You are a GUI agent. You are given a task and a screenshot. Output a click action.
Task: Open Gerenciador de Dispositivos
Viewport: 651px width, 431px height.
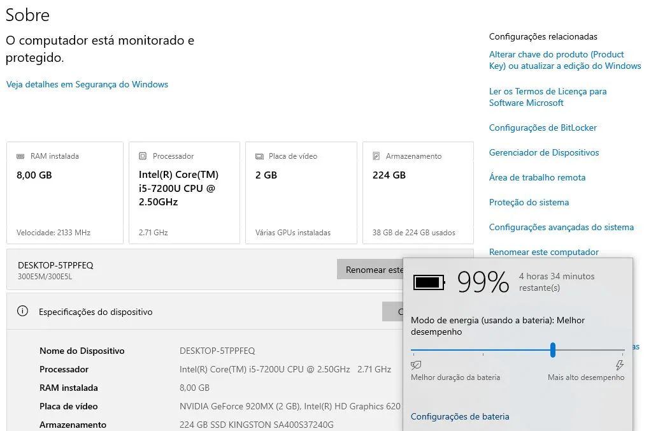pyautogui.click(x=544, y=152)
